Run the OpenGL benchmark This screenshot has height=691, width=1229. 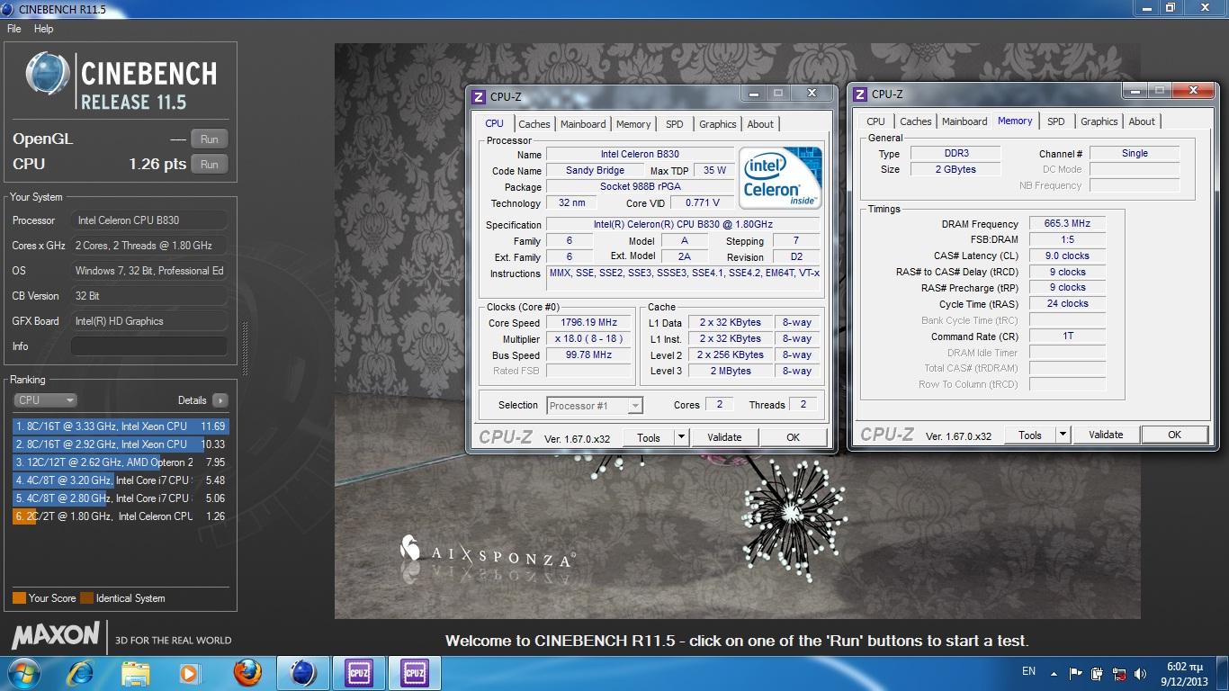(x=210, y=139)
